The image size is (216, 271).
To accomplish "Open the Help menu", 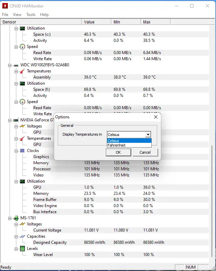I will point(44,15).
